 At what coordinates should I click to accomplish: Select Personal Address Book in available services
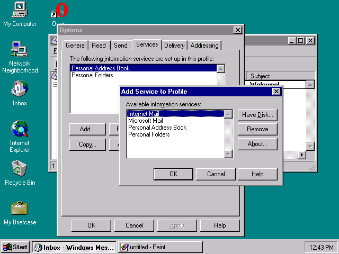tap(175, 128)
